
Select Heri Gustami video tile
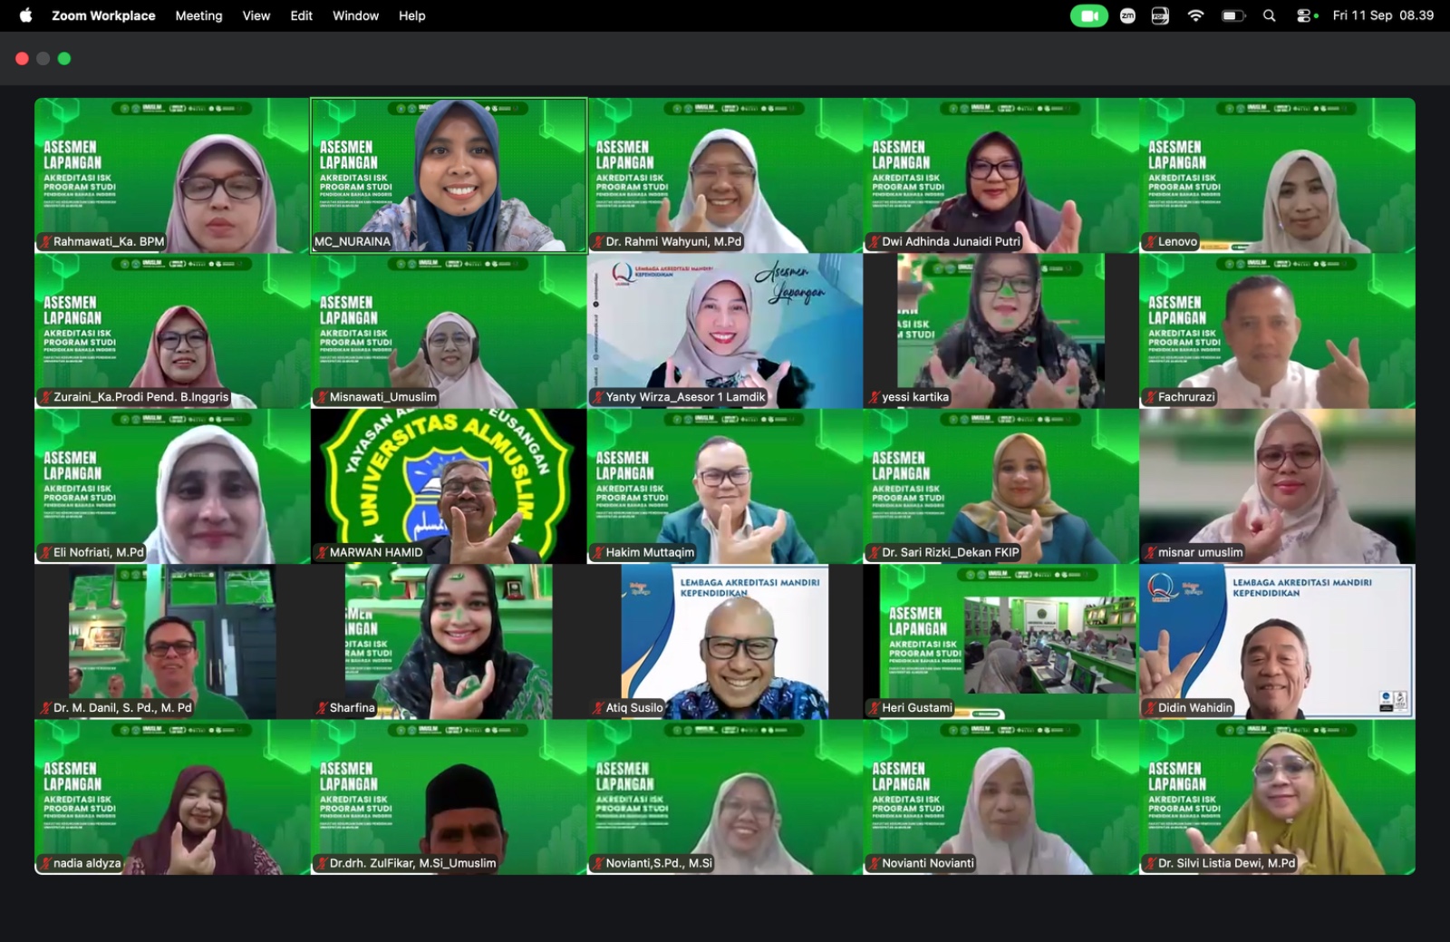pyautogui.click(x=1000, y=642)
